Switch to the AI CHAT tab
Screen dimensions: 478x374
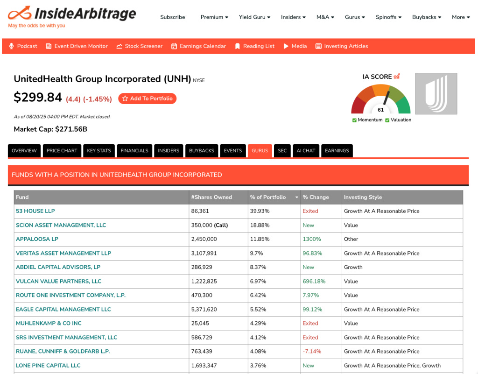point(306,150)
